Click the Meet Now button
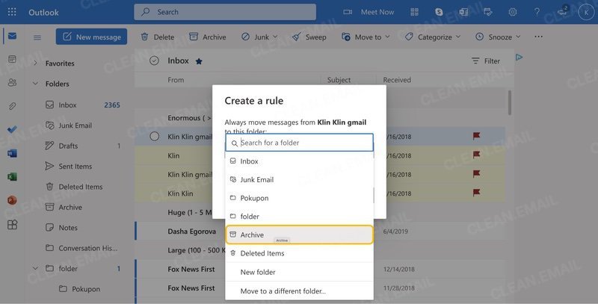598x304 pixels. tap(369, 12)
